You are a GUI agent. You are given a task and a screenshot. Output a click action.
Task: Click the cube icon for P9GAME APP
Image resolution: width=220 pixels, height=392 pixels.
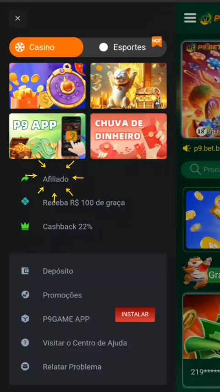coord(25,319)
